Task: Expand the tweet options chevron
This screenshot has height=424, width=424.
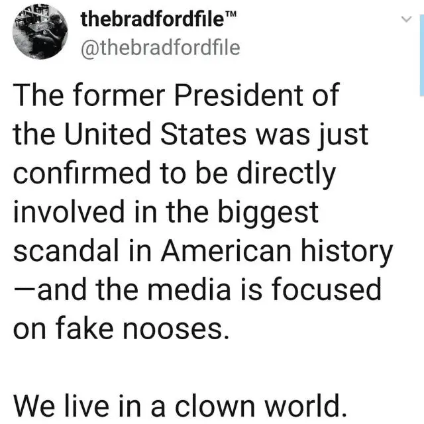Action: click(x=407, y=21)
